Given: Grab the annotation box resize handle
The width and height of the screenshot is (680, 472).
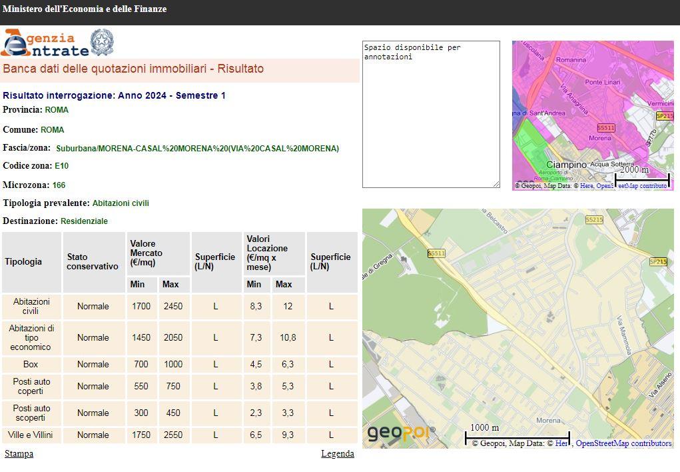Looking at the screenshot, I should click(496, 185).
